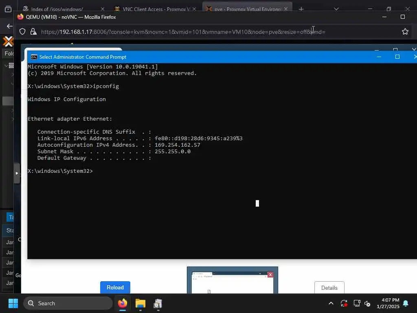Click the Microsoft Windows Version line
The image size is (417, 313).
click(93, 66)
